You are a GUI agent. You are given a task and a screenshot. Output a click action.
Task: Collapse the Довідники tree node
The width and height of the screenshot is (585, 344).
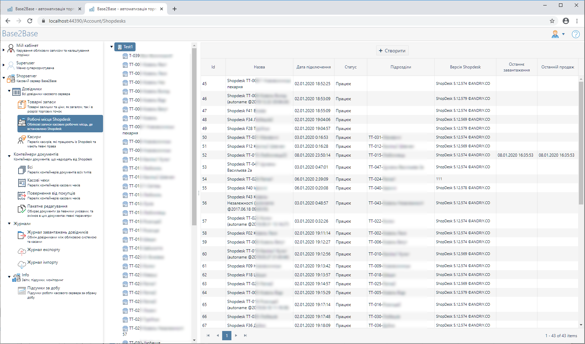coord(9,91)
